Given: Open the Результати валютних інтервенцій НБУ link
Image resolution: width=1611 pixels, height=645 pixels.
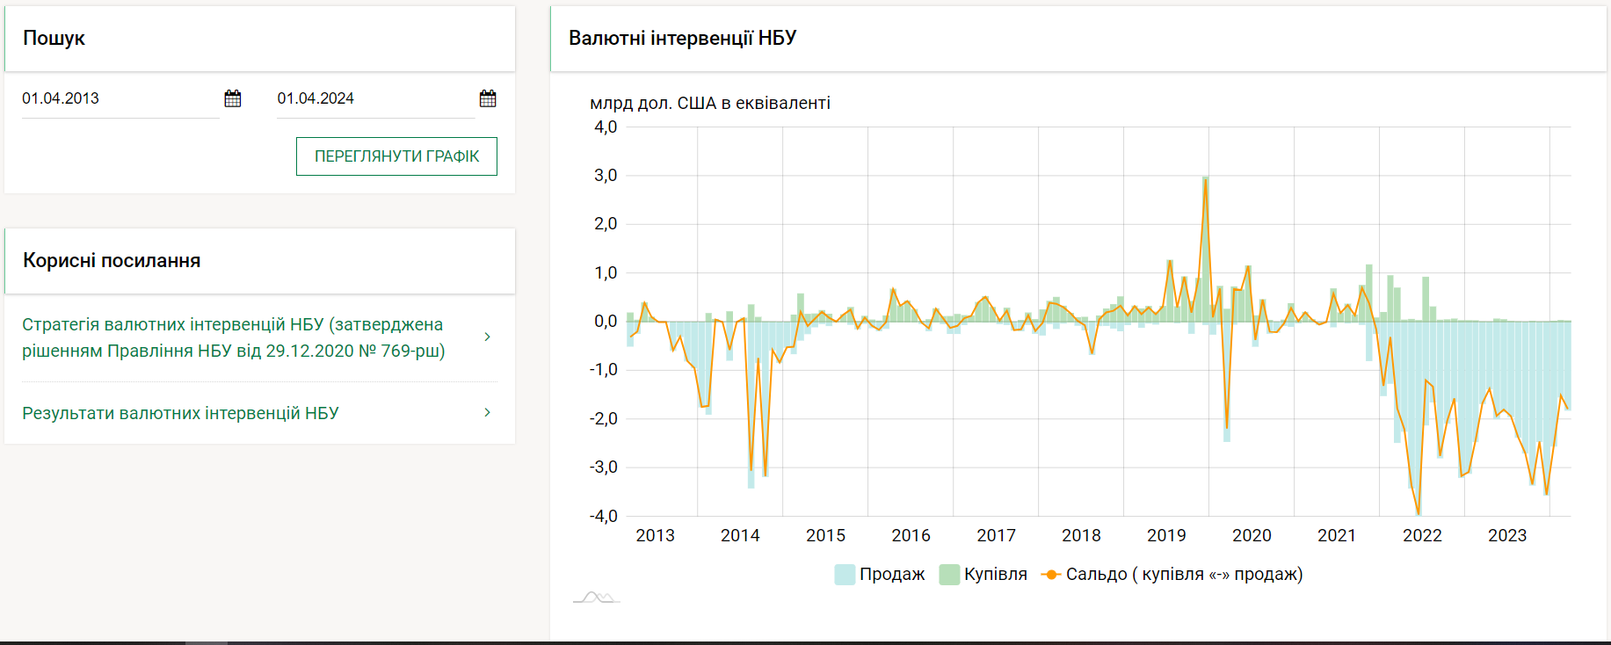Looking at the screenshot, I should (180, 413).
